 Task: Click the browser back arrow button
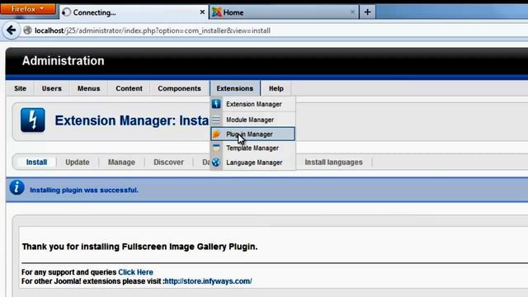[11, 31]
